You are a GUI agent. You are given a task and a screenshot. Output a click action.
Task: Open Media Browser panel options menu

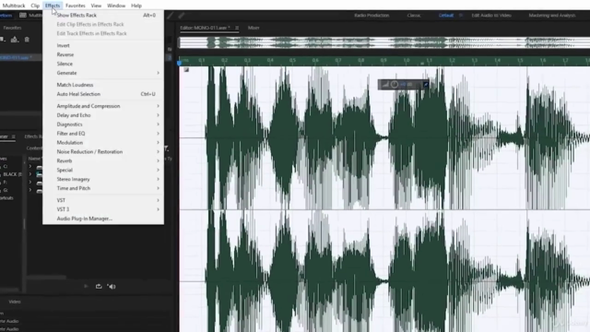[x=13, y=136]
